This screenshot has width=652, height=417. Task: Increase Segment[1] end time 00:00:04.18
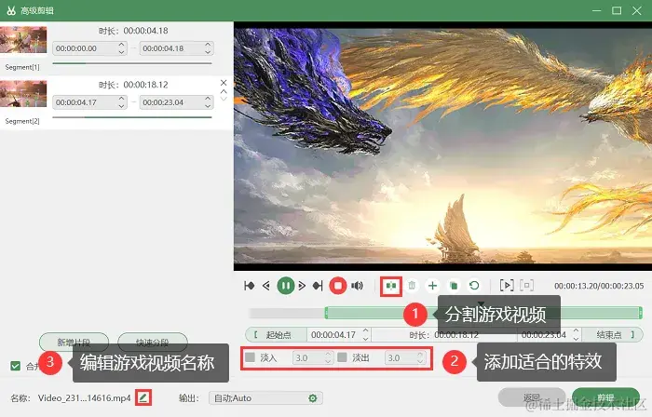point(208,45)
